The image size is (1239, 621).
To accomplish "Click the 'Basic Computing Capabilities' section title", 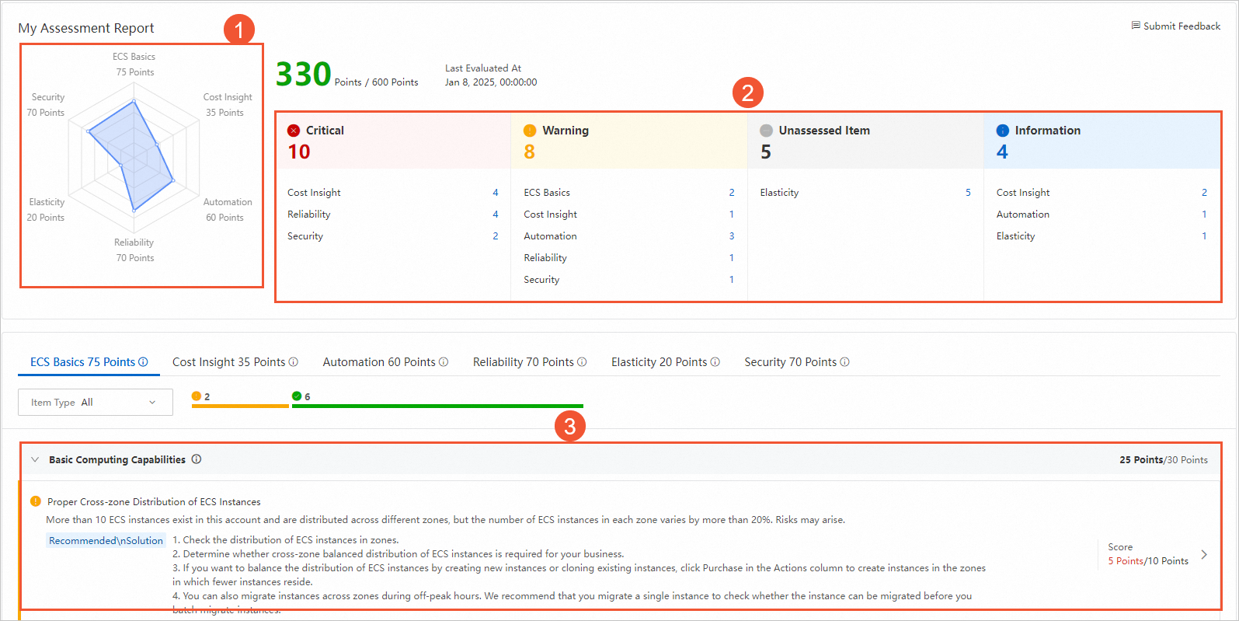I will click(x=117, y=460).
